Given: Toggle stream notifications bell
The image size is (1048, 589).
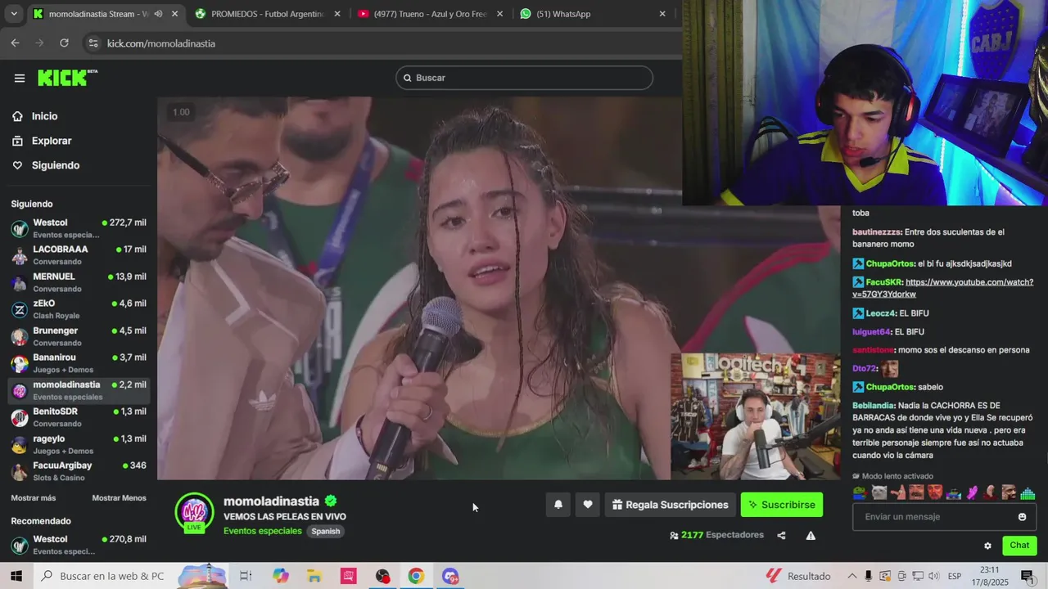Looking at the screenshot, I should [558, 505].
